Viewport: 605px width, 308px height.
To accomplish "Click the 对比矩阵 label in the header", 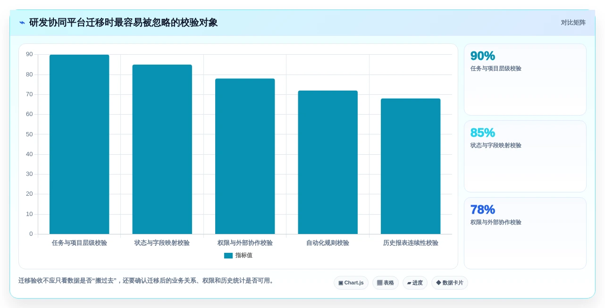I will tap(573, 23).
